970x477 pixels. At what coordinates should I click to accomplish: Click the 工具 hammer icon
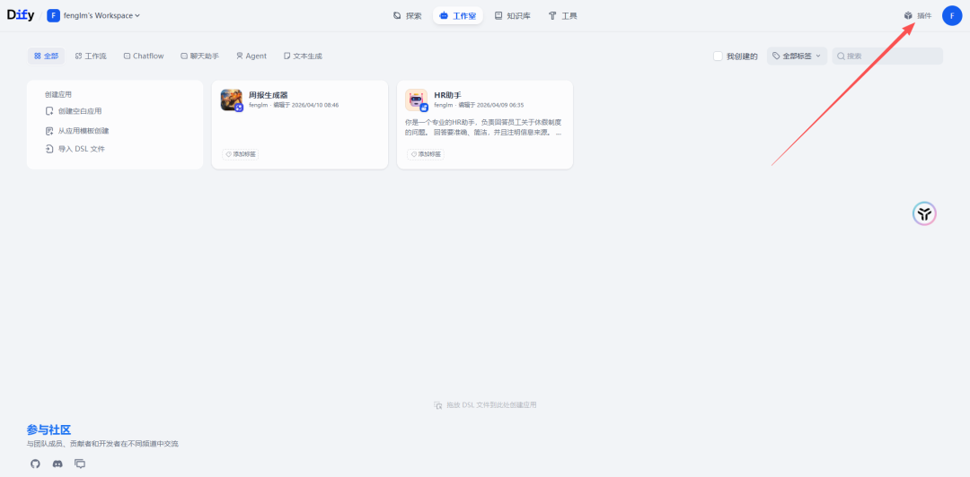pos(552,15)
